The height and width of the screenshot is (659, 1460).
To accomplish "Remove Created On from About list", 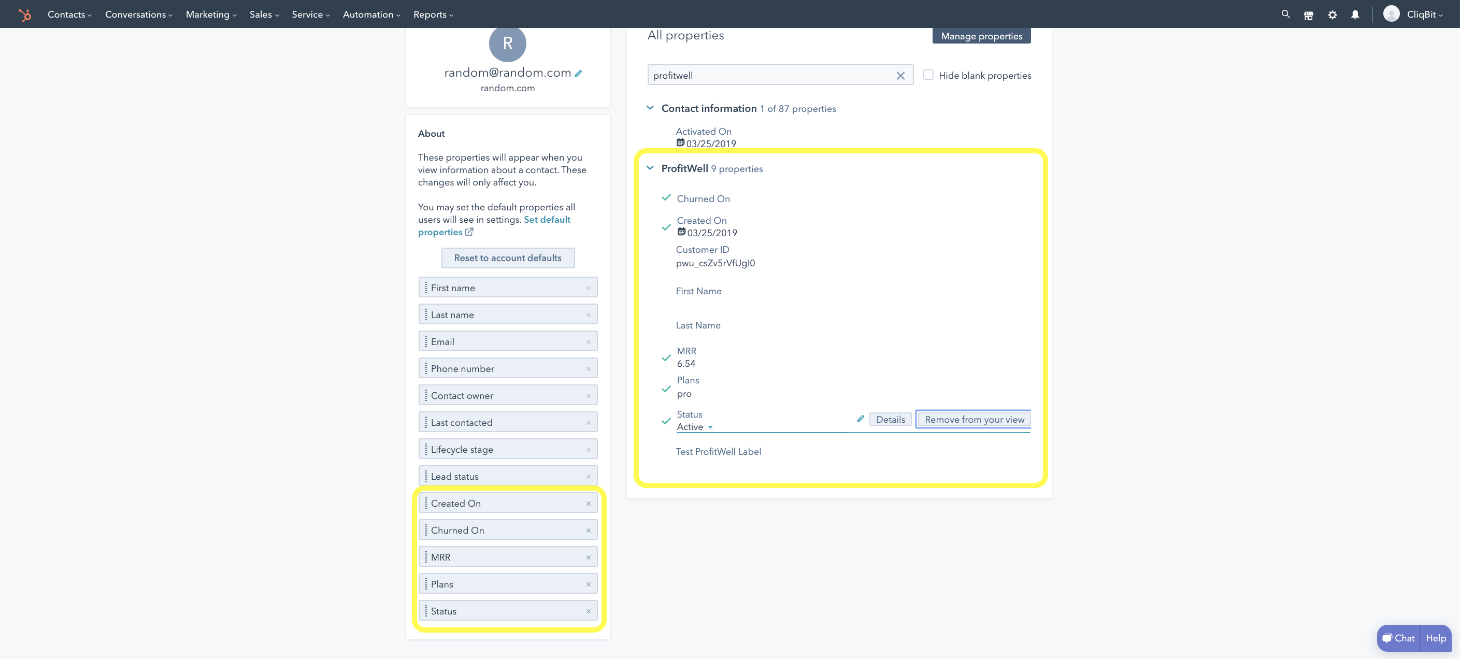I will (x=589, y=503).
